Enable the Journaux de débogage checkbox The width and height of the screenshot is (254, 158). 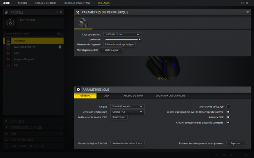tap(228, 106)
